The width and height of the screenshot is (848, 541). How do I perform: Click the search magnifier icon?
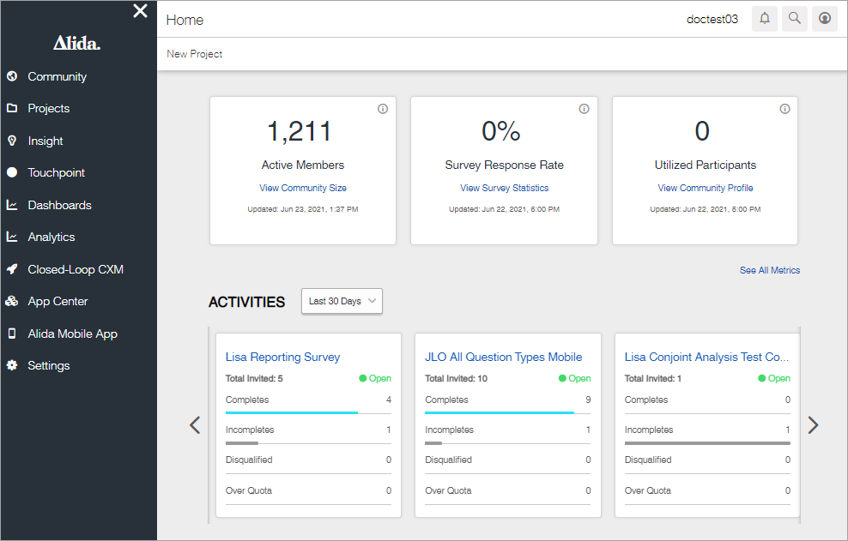[x=794, y=19]
